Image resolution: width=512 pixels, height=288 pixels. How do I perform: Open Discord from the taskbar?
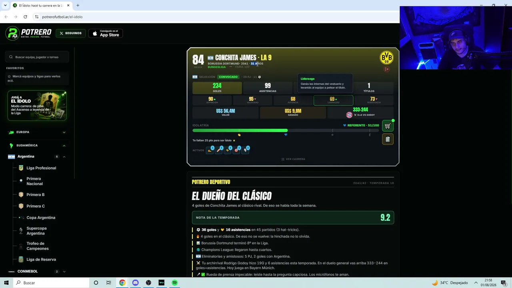[135, 283]
